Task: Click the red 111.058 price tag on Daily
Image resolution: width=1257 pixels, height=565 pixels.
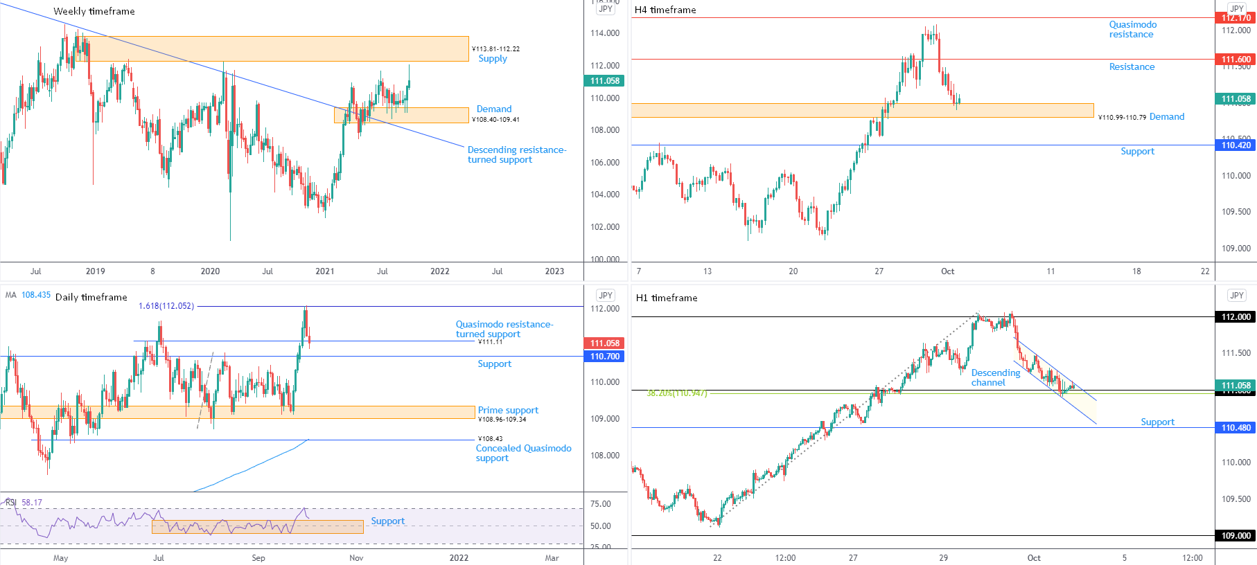Action: 605,343
